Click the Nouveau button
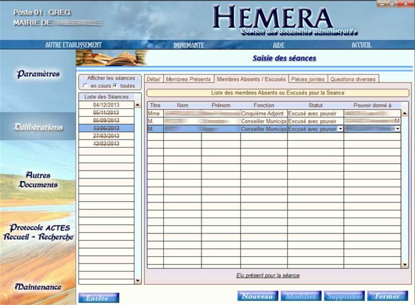The height and width of the screenshot is (305, 415). tap(257, 296)
